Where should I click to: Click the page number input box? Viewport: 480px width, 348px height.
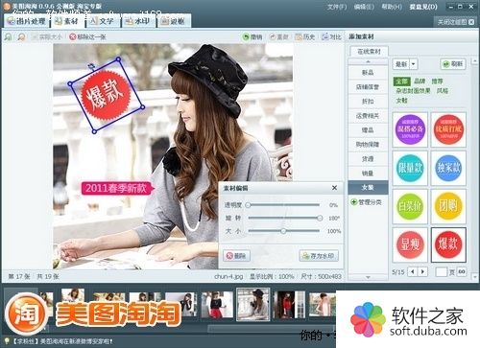(x=441, y=272)
